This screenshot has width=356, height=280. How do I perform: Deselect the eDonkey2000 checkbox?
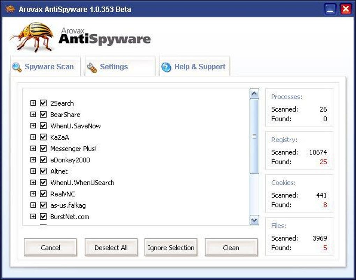pyautogui.click(x=43, y=160)
